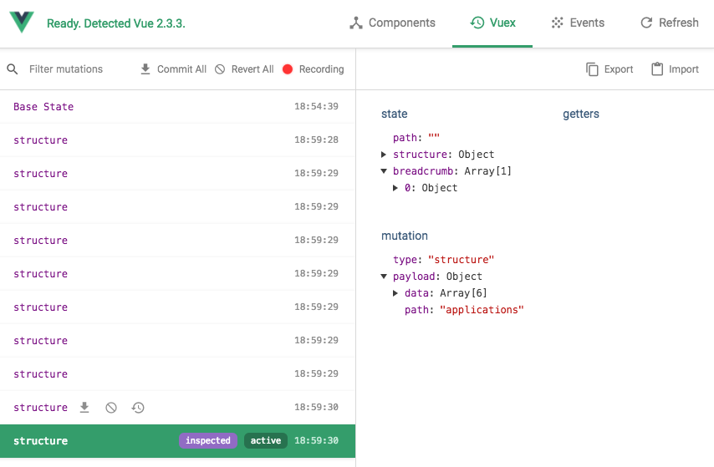Viewport: 714px width, 467px height.
Task: Open the Events tab
Action: tap(578, 23)
